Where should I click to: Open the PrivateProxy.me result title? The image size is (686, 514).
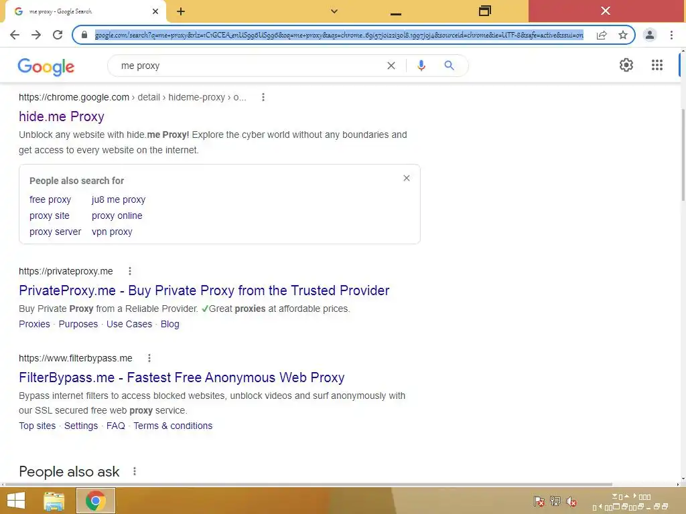[x=204, y=290]
